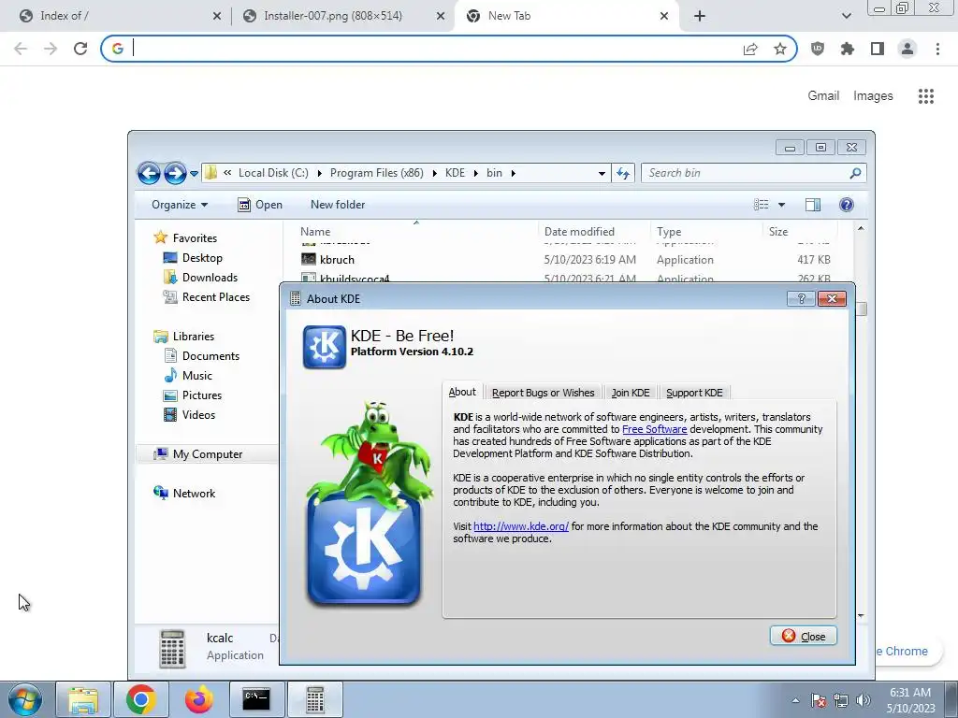Open the Organize menu
Image resolution: width=958 pixels, height=718 pixels.
[x=180, y=205]
